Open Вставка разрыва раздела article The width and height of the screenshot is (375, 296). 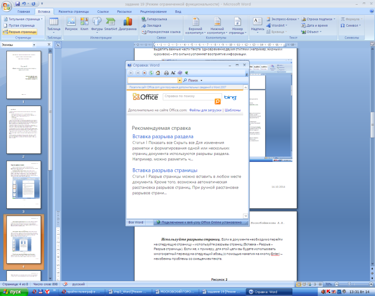click(x=163, y=137)
